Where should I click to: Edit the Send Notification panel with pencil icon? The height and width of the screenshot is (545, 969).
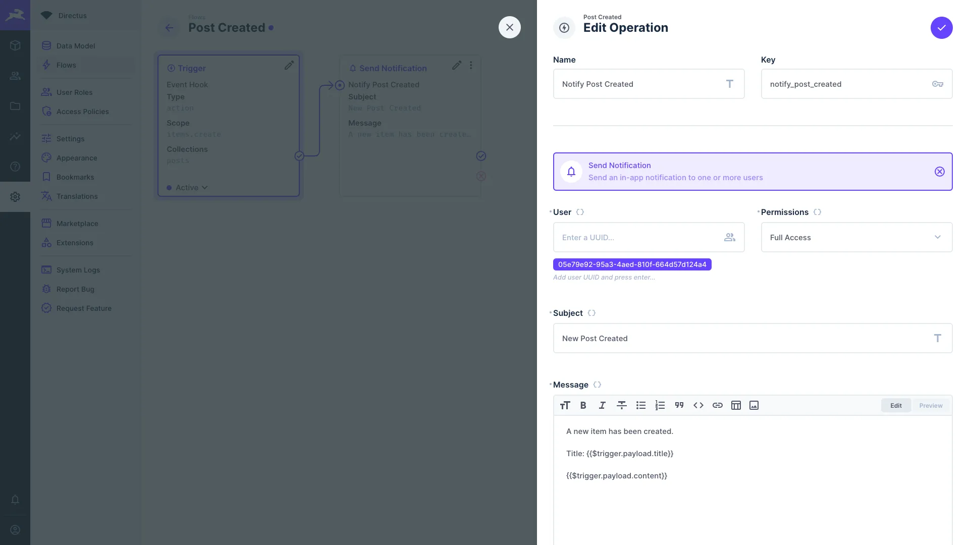point(456,65)
